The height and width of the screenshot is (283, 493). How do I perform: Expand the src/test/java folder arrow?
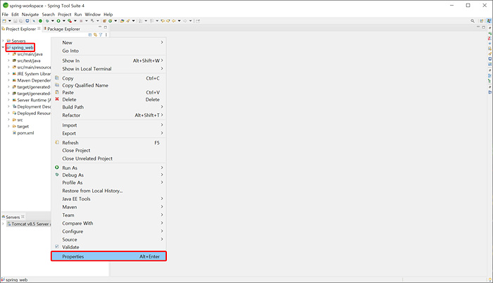pyautogui.click(x=8, y=61)
